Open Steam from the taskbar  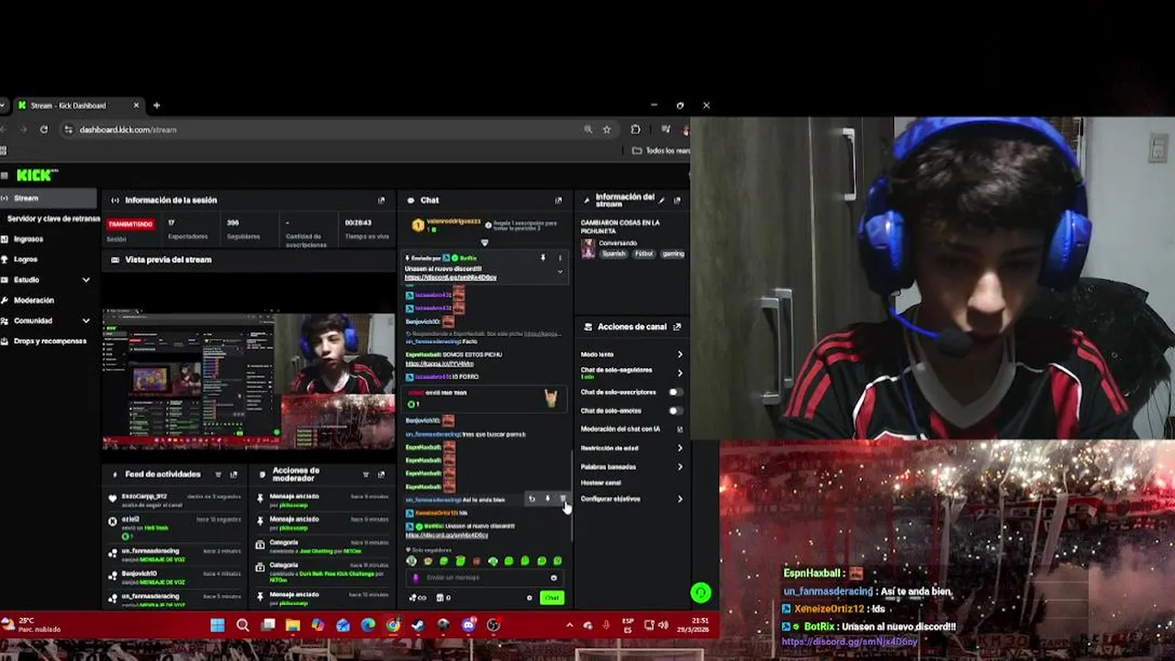click(418, 625)
